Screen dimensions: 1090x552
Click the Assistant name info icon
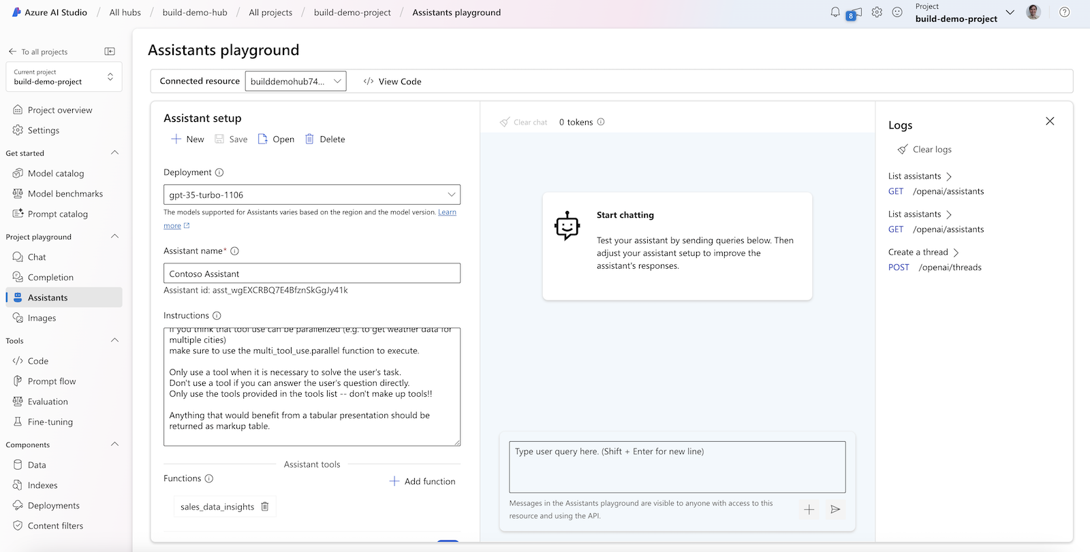[234, 251]
